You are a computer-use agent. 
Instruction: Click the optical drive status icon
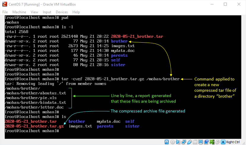click(172, 142)
